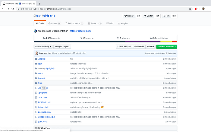Open the 'update analytics' commit message
The image size is (211, 132).
(x=78, y=64)
